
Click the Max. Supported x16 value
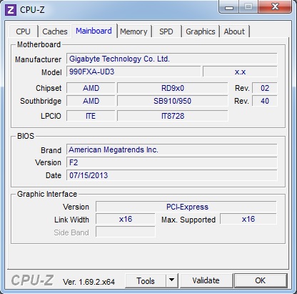pos(248,219)
